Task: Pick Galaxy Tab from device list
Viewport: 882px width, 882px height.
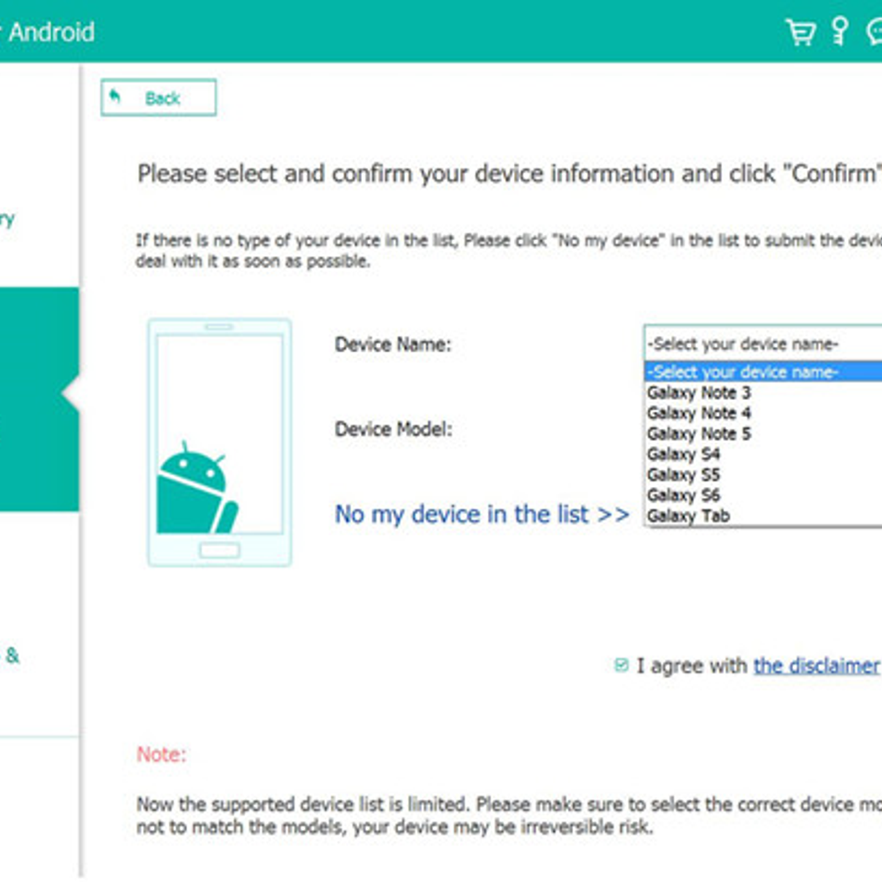Action: (689, 516)
